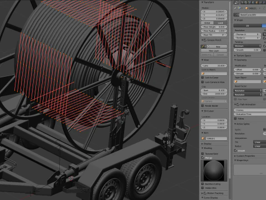Open the Constraints properties tab icon
The width and height of the screenshot is (266, 200).
(260, 3)
